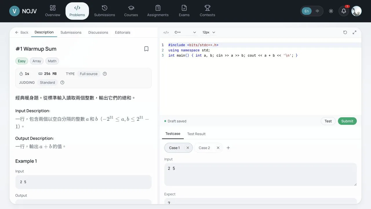Select the Case 1 testcase
This screenshot has height=209, width=371.
click(x=174, y=148)
